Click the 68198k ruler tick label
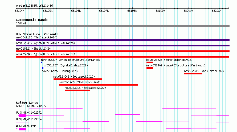This screenshot has width=237, height=132. pyautogui.click(x=132, y=11)
